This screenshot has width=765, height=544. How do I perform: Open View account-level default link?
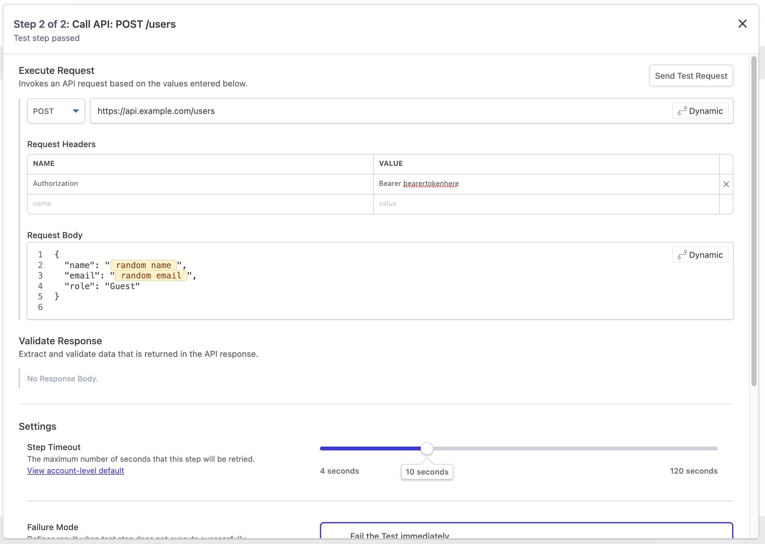(x=75, y=471)
